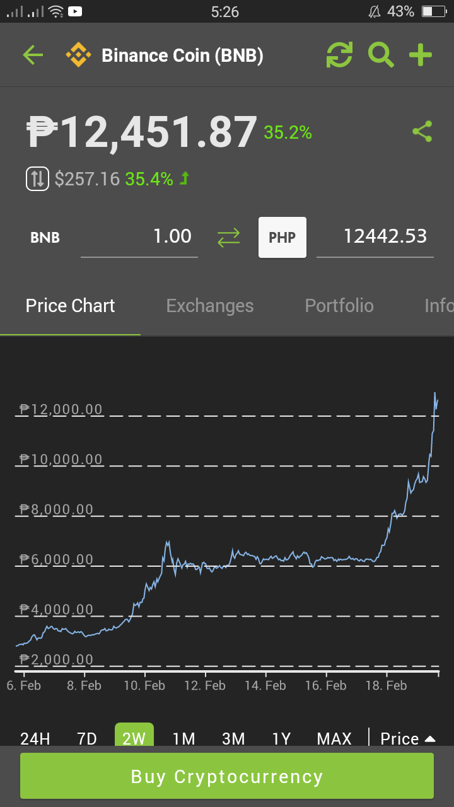Select the 1M chart range
Screen dimensions: 454x807
coord(183,738)
